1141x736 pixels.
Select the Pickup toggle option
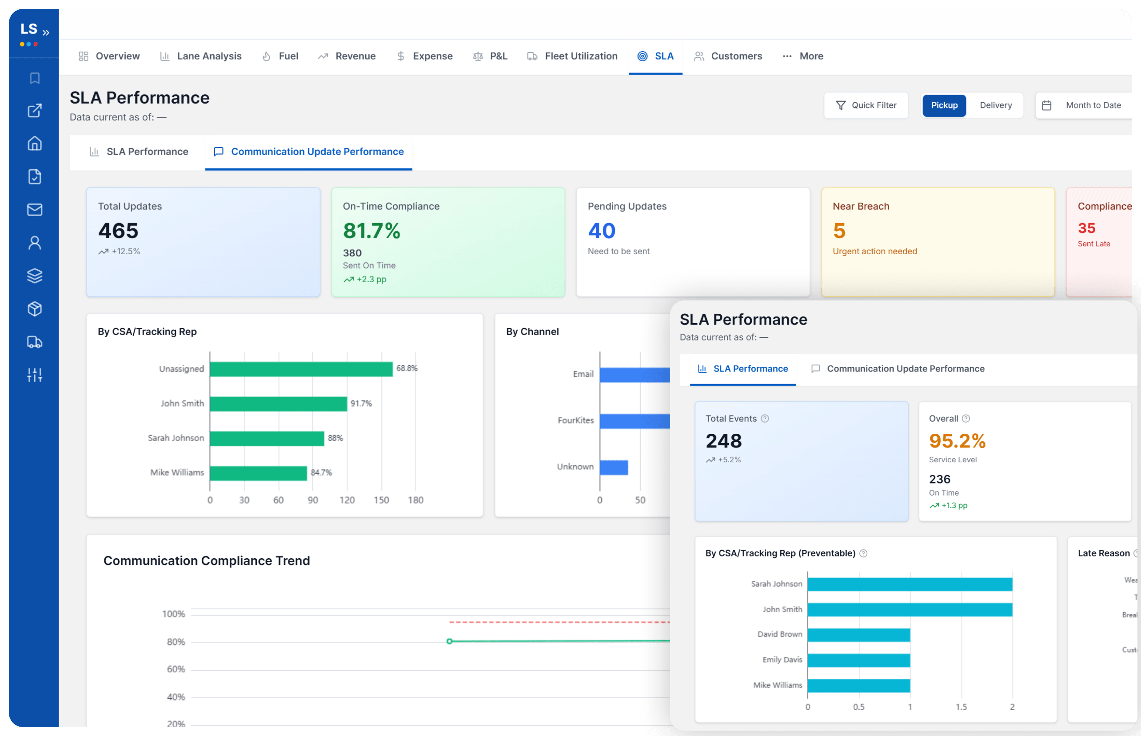click(x=944, y=105)
